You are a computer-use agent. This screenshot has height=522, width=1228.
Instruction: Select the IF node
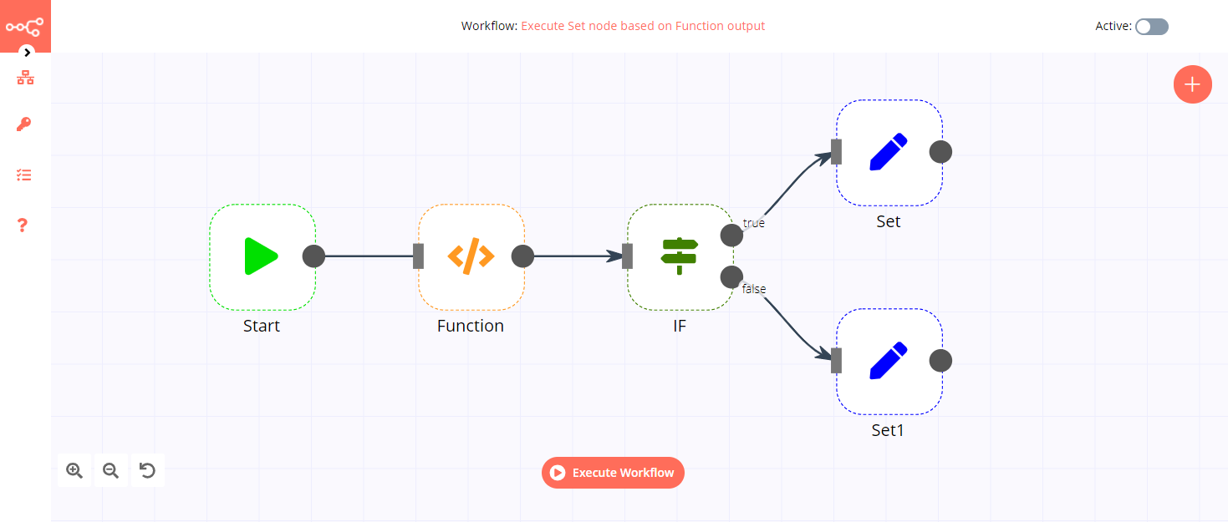coord(680,257)
